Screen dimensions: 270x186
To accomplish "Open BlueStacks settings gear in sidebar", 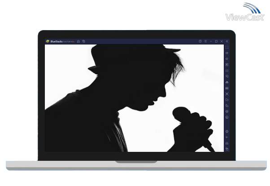I will point(227,132).
